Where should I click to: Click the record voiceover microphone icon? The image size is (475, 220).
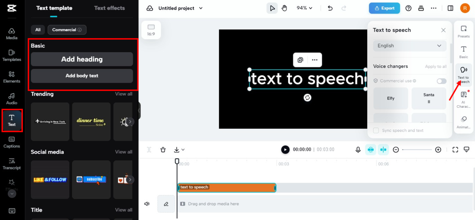[x=358, y=150]
